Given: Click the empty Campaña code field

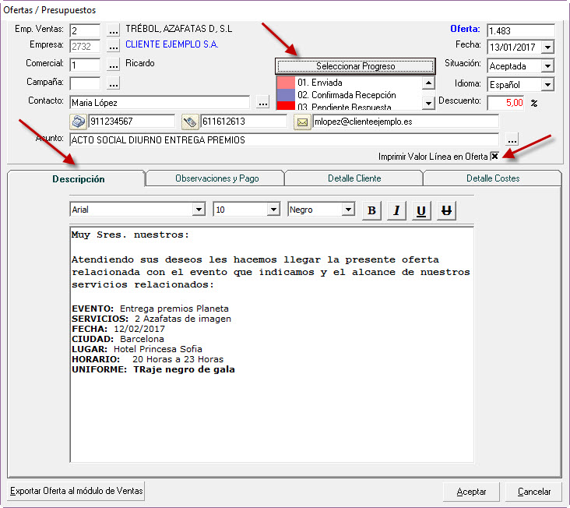Looking at the screenshot, I should (x=85, y=83).
